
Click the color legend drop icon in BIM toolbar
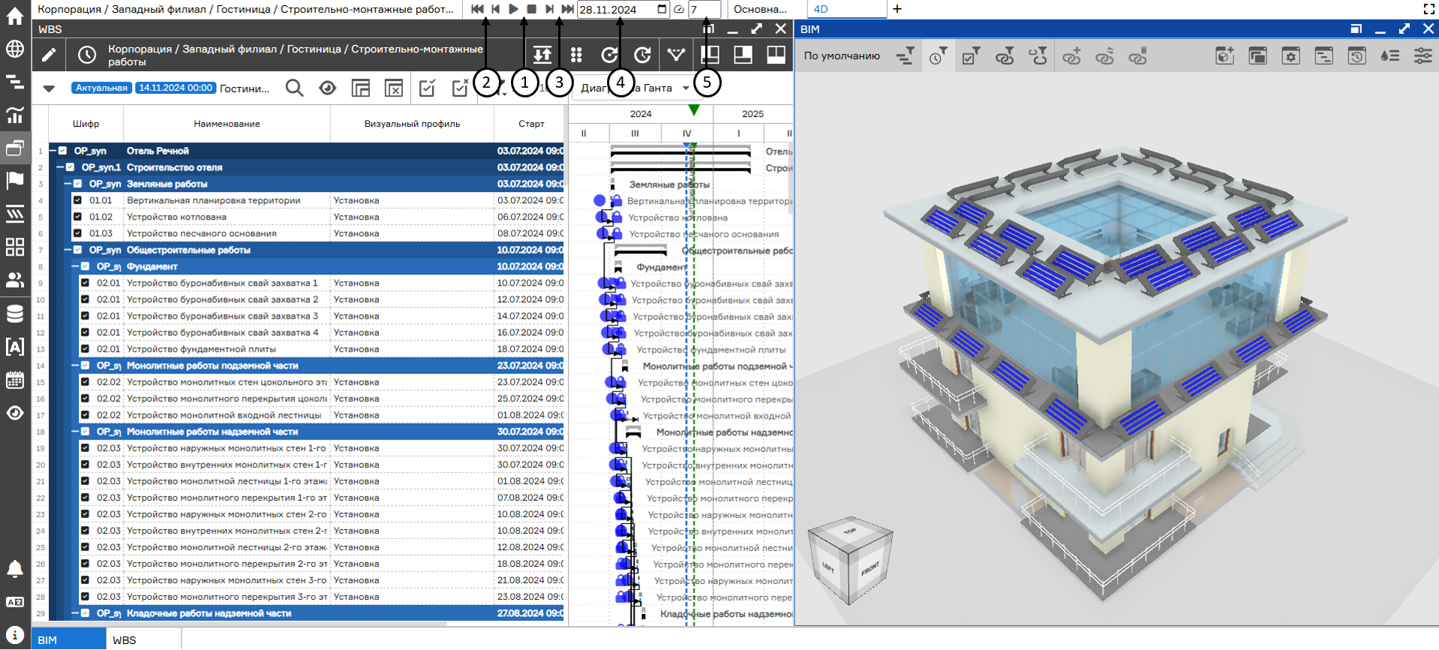pyautogui.click(x=1389, y=56)
